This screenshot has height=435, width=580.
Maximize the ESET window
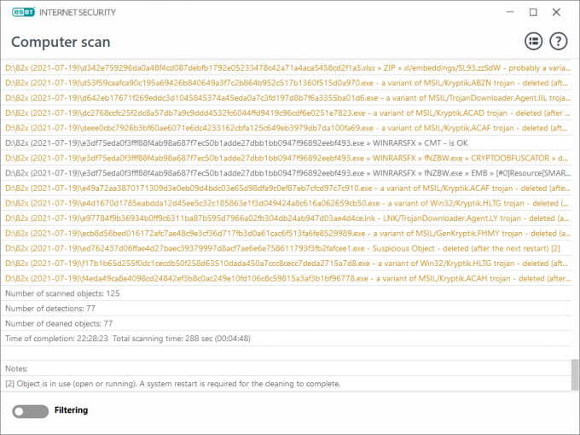pyautogui.click(x=533, y=12)
